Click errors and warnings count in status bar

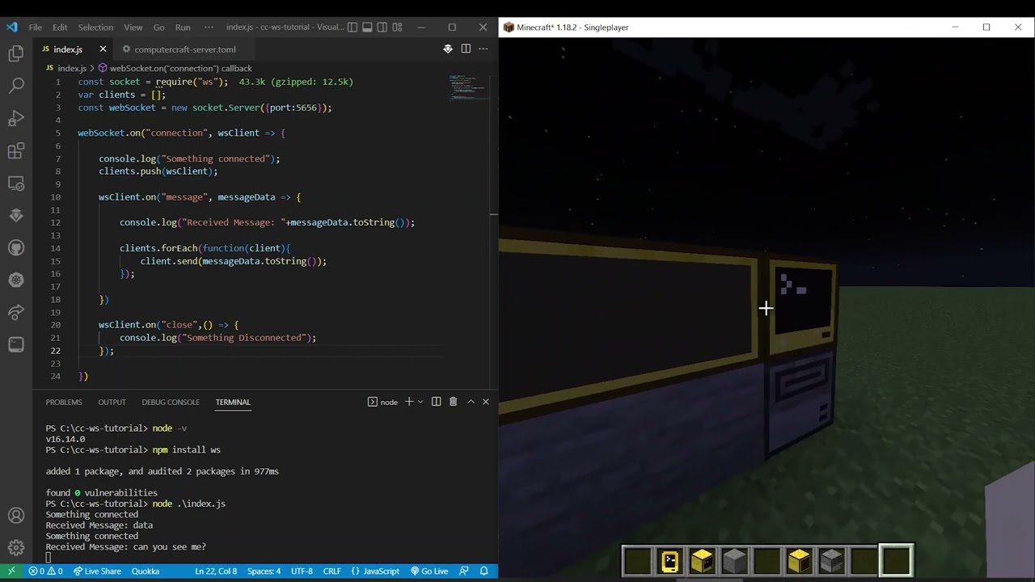tap(45, 571)
